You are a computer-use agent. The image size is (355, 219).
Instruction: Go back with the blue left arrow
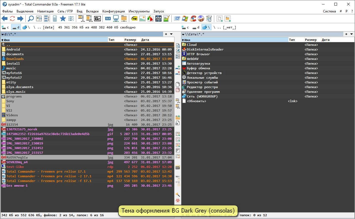tap(4, 19)
